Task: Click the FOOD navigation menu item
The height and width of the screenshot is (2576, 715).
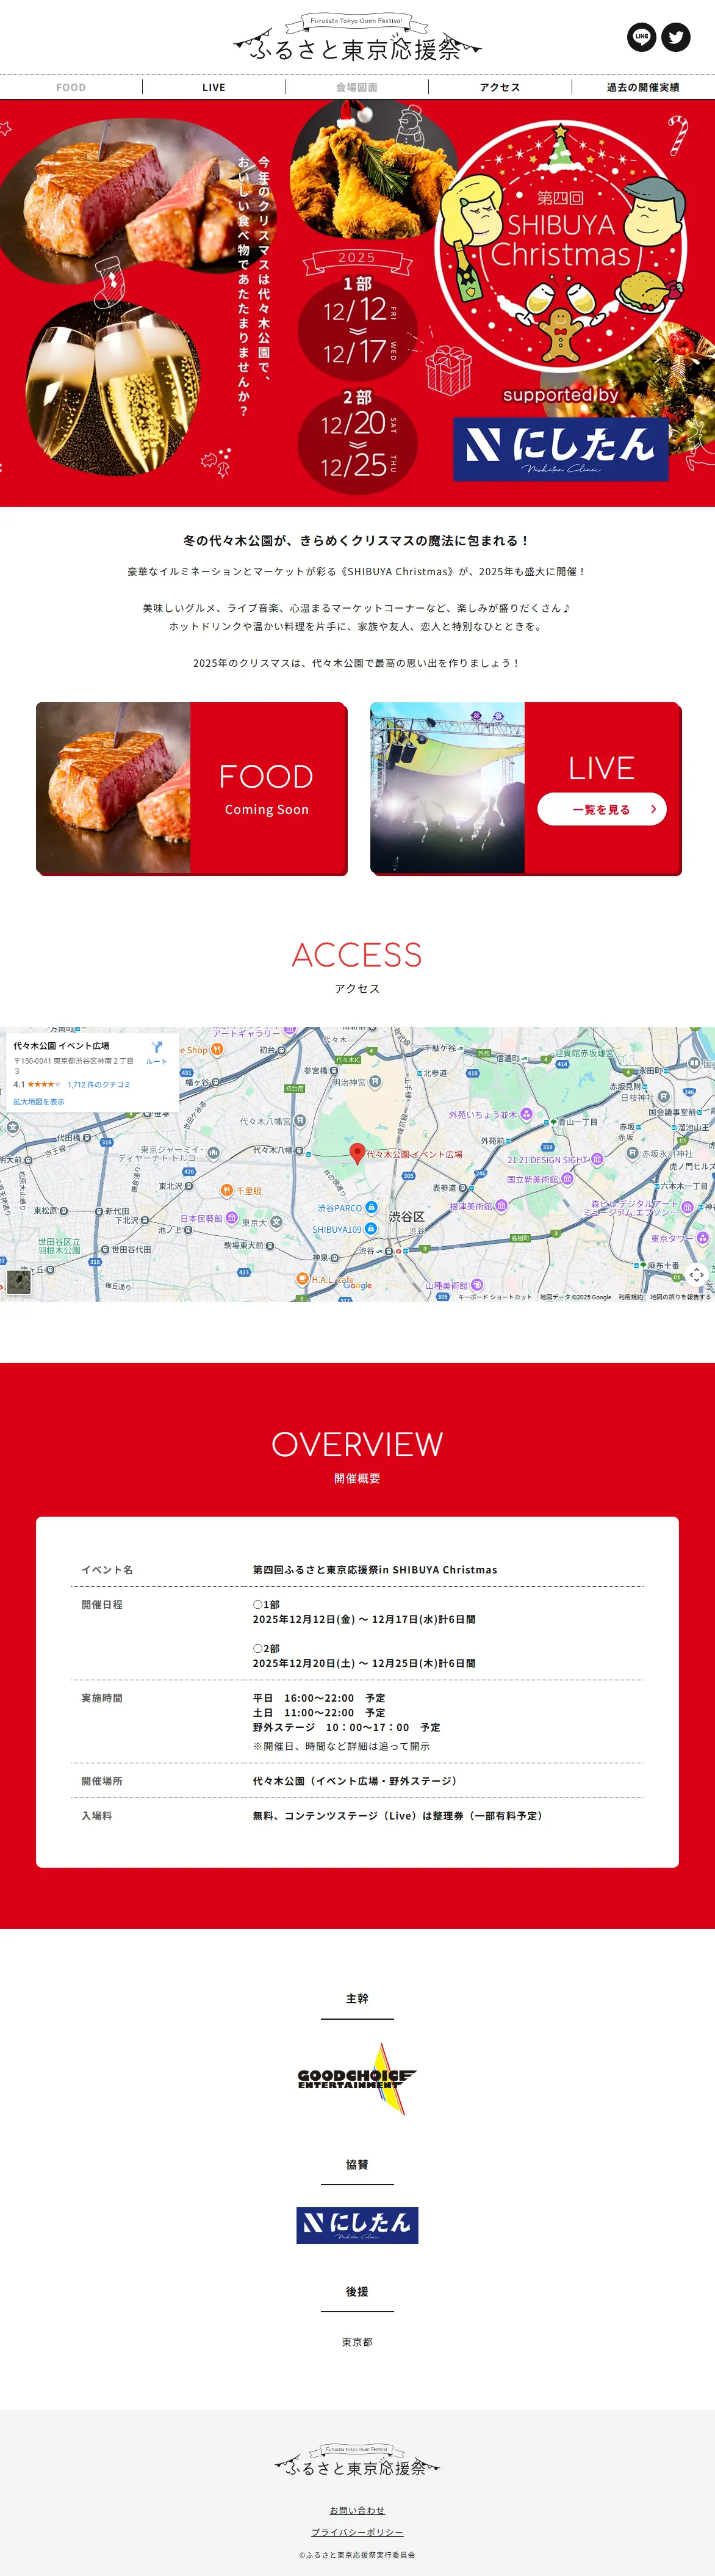Action: pyautogui.click(x=71, y=87)
